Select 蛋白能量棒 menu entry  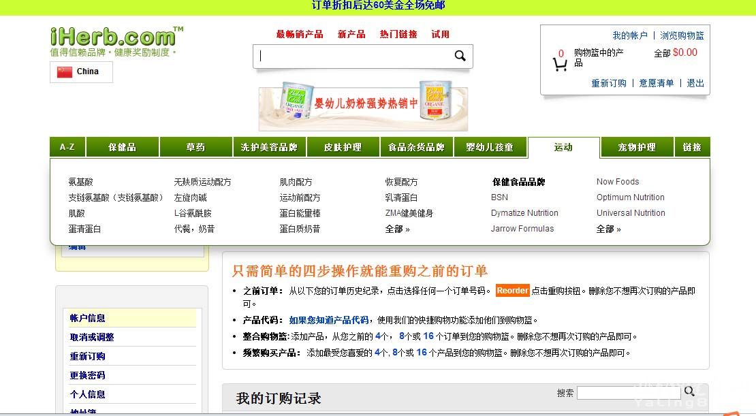click(300, 213)
